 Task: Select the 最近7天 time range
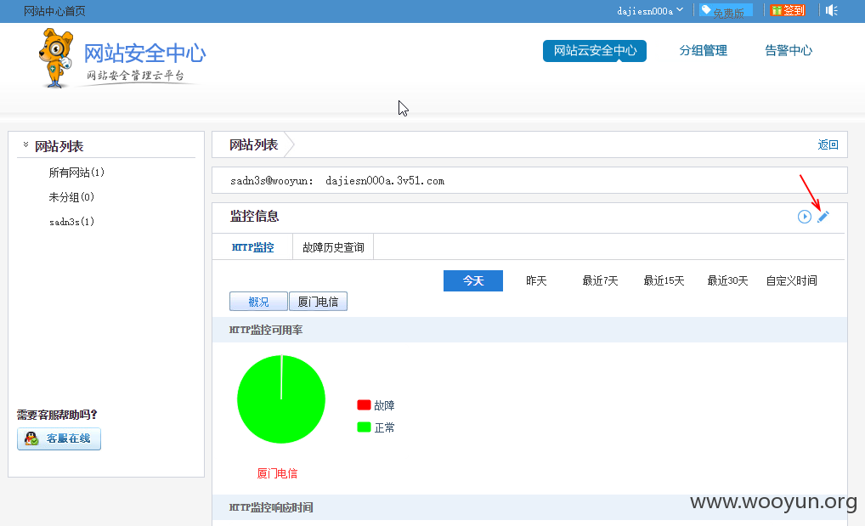(600, 281)
